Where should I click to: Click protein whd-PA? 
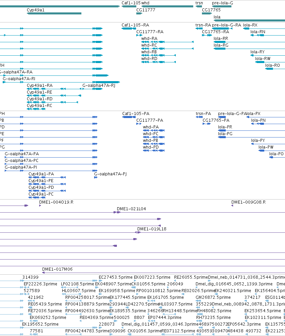pos(151,127)
